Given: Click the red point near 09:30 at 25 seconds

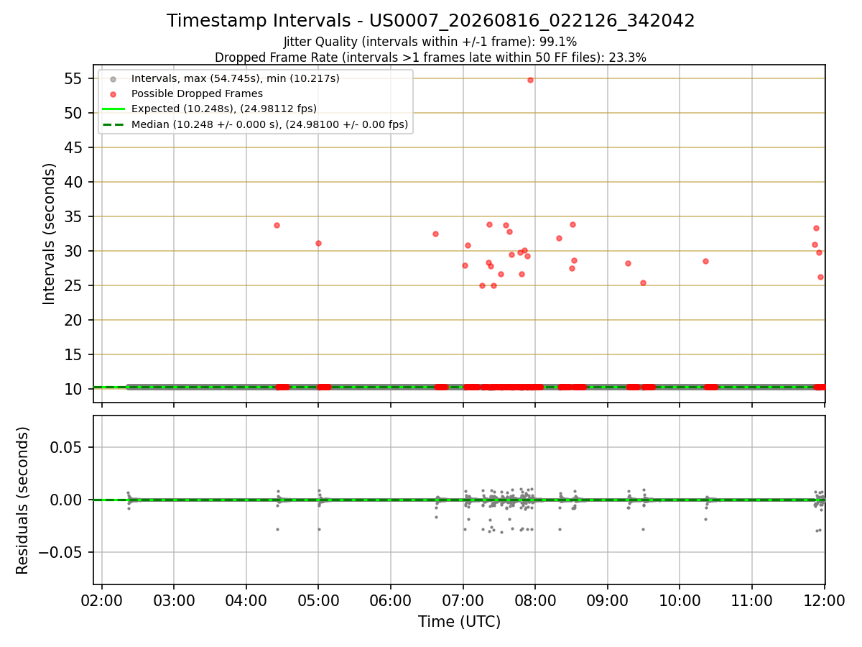Looking at the screenshot, I should [643, 283].
